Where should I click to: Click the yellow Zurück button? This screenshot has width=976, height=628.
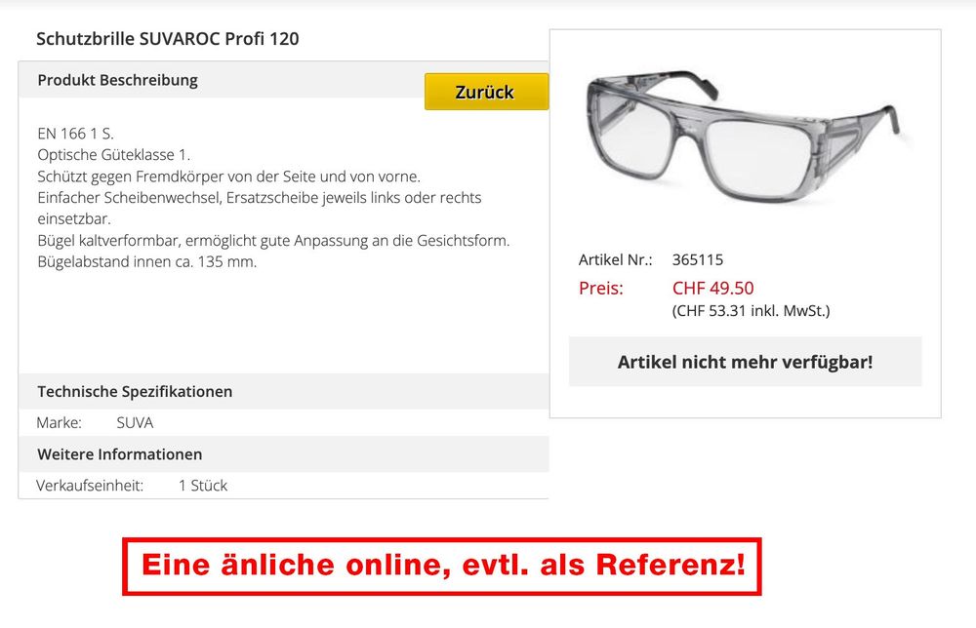(486, 92)
